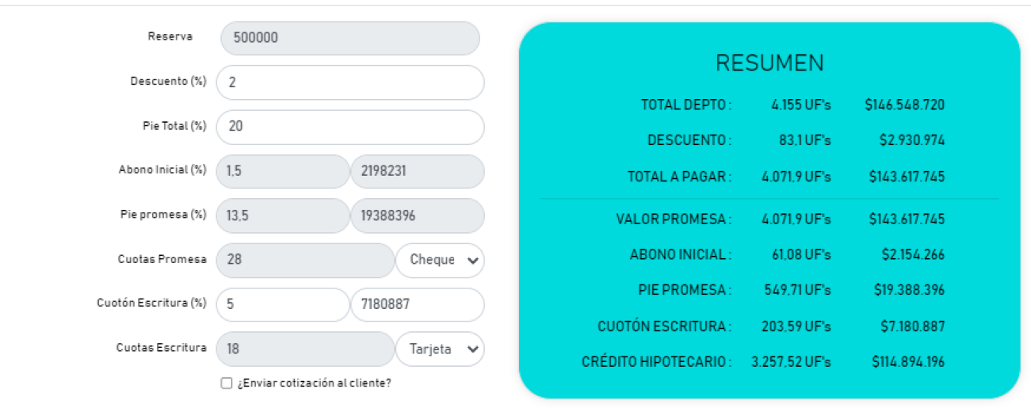
Task: Focus the Pie Total (%) field
Action: click(349, 127)
